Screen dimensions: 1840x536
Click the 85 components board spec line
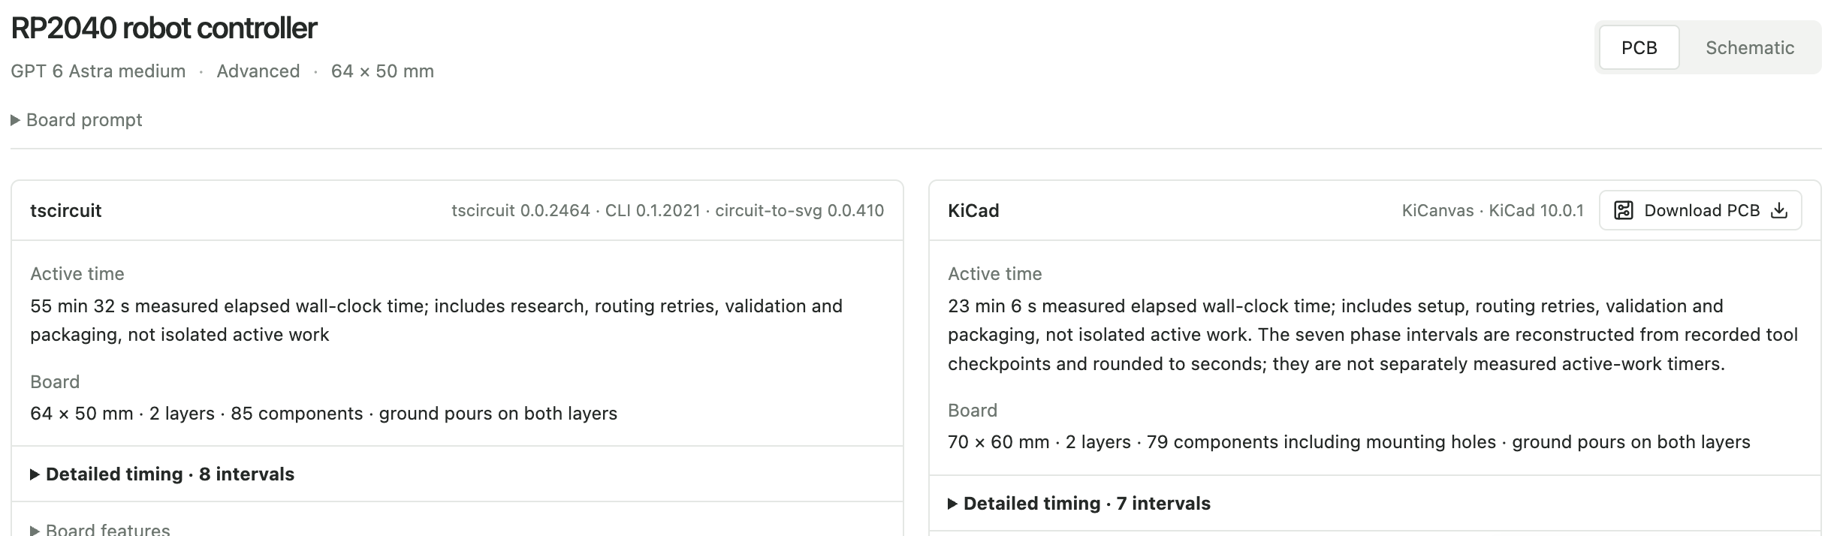click(x=324, y=414)
